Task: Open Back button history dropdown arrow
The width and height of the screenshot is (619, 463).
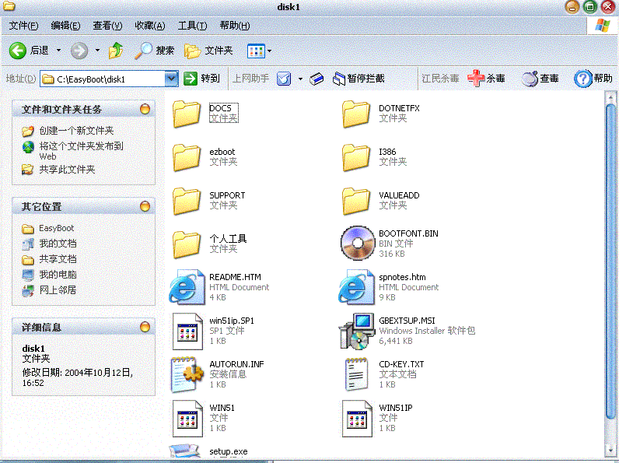Action: pyautogui.click(x=58, y=51)
